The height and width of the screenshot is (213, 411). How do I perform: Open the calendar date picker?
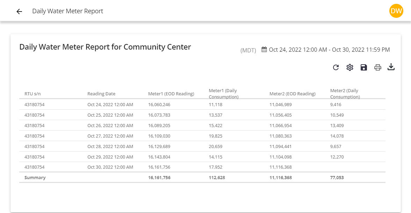265,49
